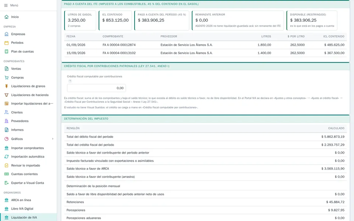Click invoice FA A 00004-00012874
The image size is (354, 221).
click(x=119, y=45)
